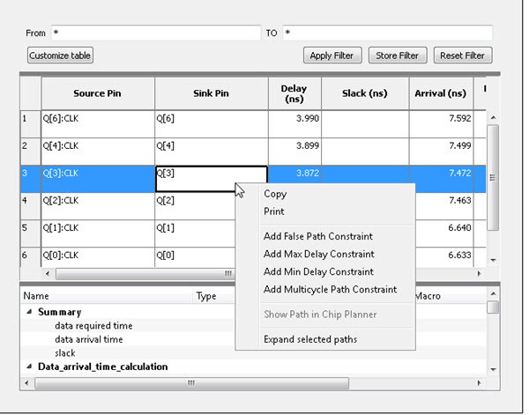529x415 pixels.
Task: Click the Store Filter button
Action: 397,56
